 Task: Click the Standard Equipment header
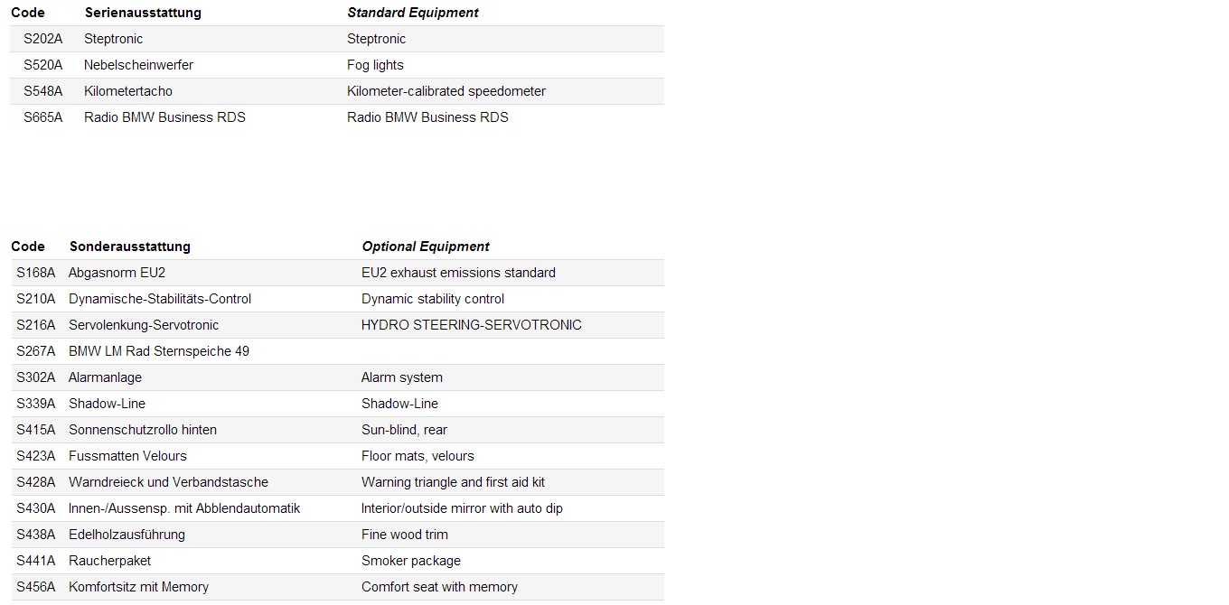[x=413, y=13]
